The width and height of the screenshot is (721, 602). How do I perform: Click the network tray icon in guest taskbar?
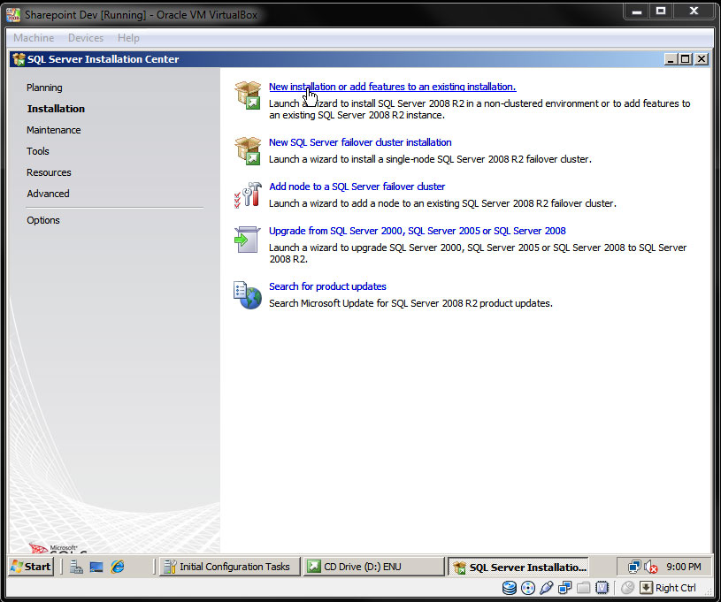point(634,567)
